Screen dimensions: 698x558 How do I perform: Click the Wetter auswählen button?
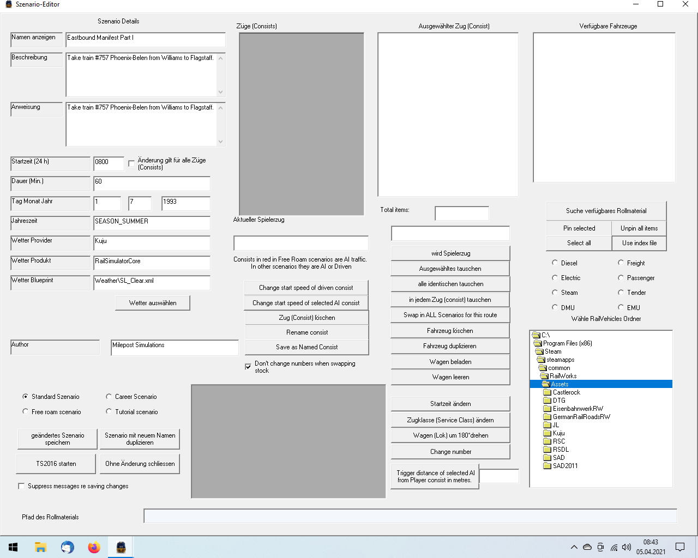pos(153,303)
